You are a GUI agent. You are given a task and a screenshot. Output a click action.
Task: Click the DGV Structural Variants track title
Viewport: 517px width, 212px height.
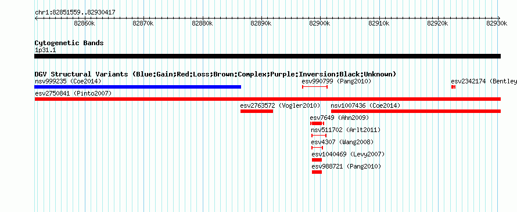coord(216,74)
